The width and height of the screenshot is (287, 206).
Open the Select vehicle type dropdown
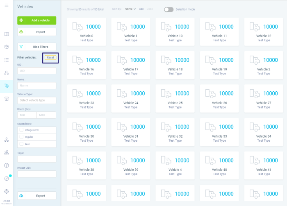coord(36,100)
